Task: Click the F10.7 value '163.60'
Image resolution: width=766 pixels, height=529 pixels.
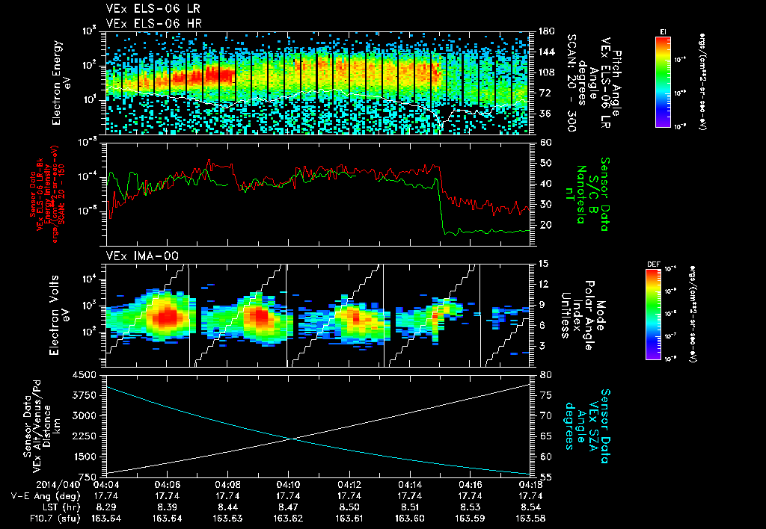Action: point(409,519)
